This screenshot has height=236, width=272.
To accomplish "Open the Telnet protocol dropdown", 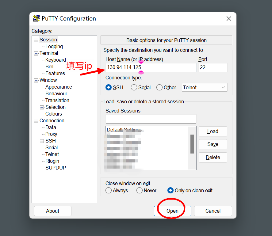I will tap(205, 87).
